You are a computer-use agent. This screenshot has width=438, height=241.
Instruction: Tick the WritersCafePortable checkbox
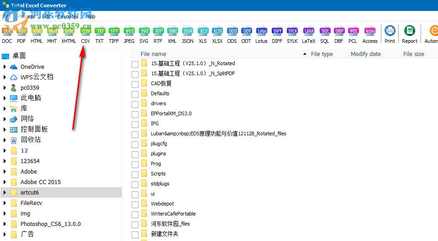tap(135, 215)
